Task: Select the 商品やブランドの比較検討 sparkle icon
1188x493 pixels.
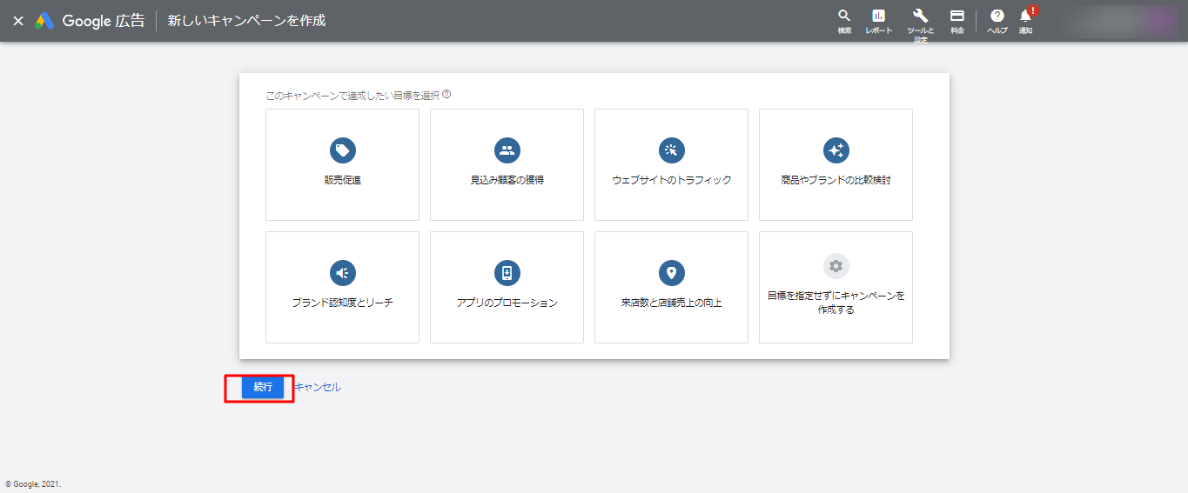Action: [836, 150]
